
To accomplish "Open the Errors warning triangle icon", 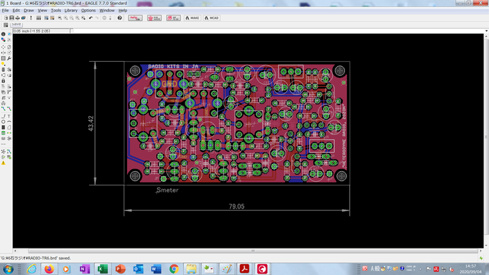I will click(3, 163).
